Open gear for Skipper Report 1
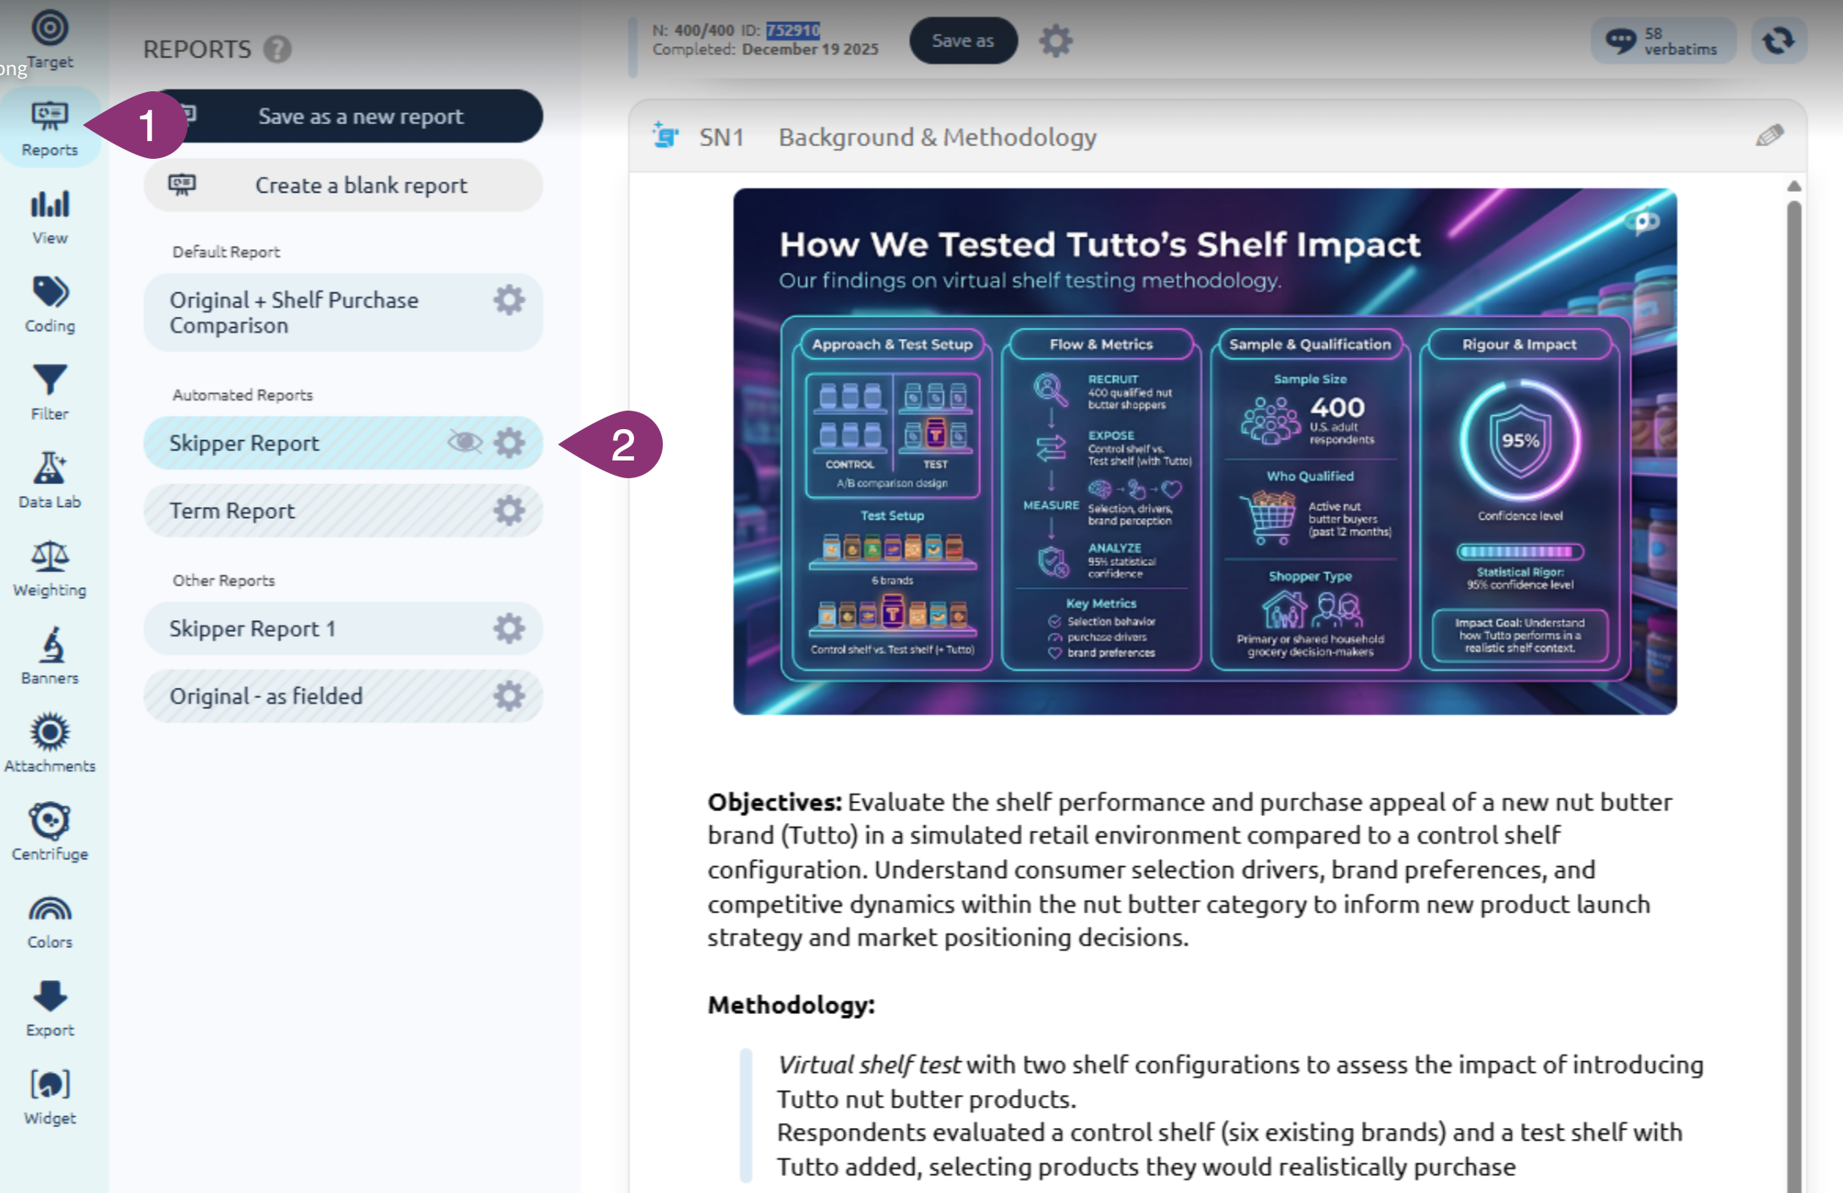 pyautogui.click(x=509, y=629)
